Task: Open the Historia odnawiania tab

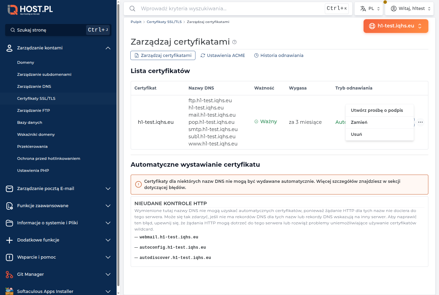Action: click(x=279, y=55)
